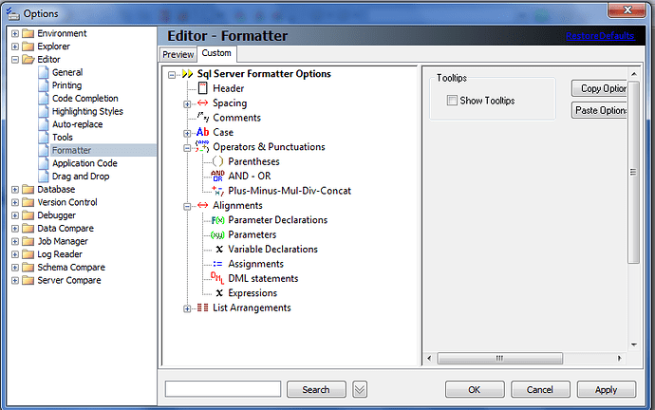Click the Parameter Declarations F(x) icon
This screenshot has height=410, width=655.
tap(217, 220)
